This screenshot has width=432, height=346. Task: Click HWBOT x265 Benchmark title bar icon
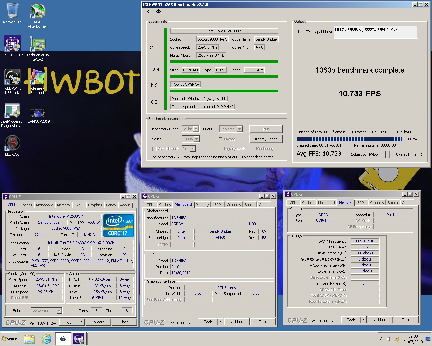[145, 5]
